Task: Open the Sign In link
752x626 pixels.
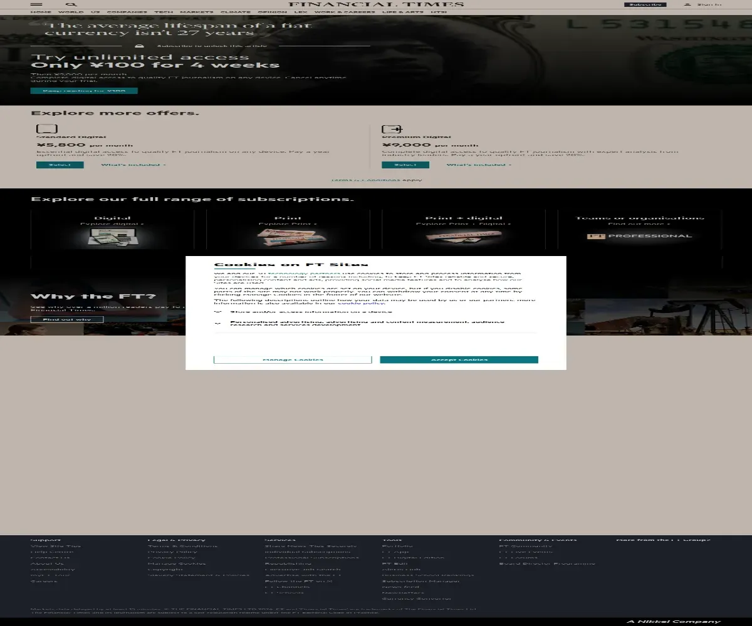Action: 709,4
